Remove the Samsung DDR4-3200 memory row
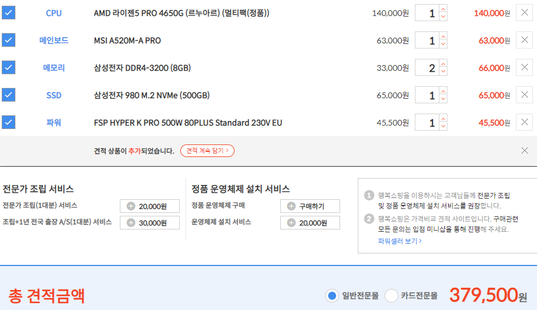The height and width of the screenshot is (310, 537). coord(524,67)
